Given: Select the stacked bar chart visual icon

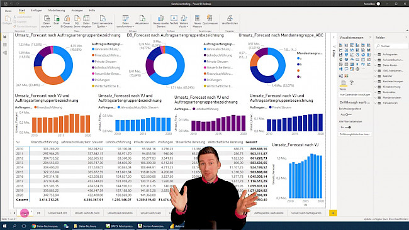Looking at the screenshot, I should 340,45.
